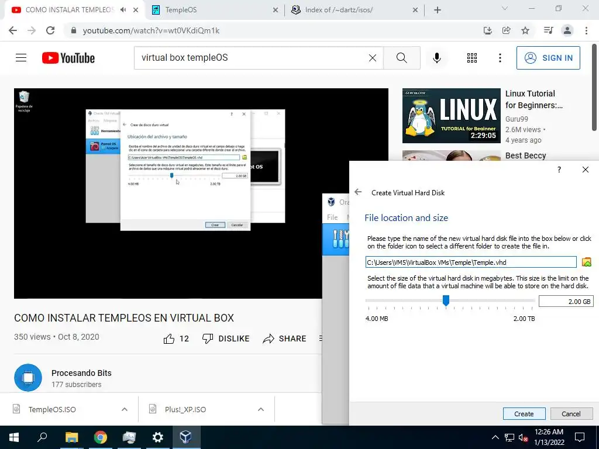Open a new browser tab

[x=438, y=11]
